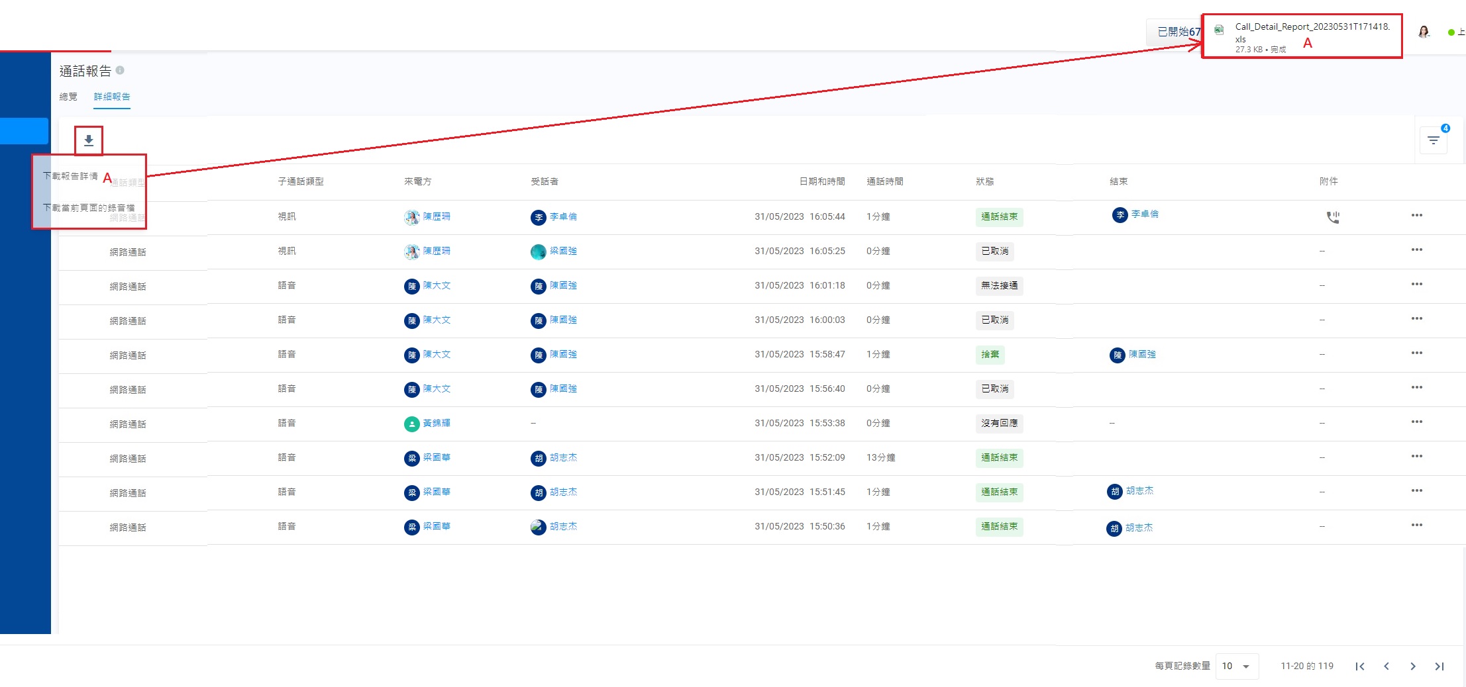Image resolution: width=1466 pixels, height=687 pixels.
Task: Click the info icon beside 通話報告
Action: click(120, 70)
